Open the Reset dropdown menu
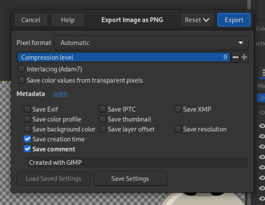The height and width of the screenshot is (205, 265). pos(197,20)
